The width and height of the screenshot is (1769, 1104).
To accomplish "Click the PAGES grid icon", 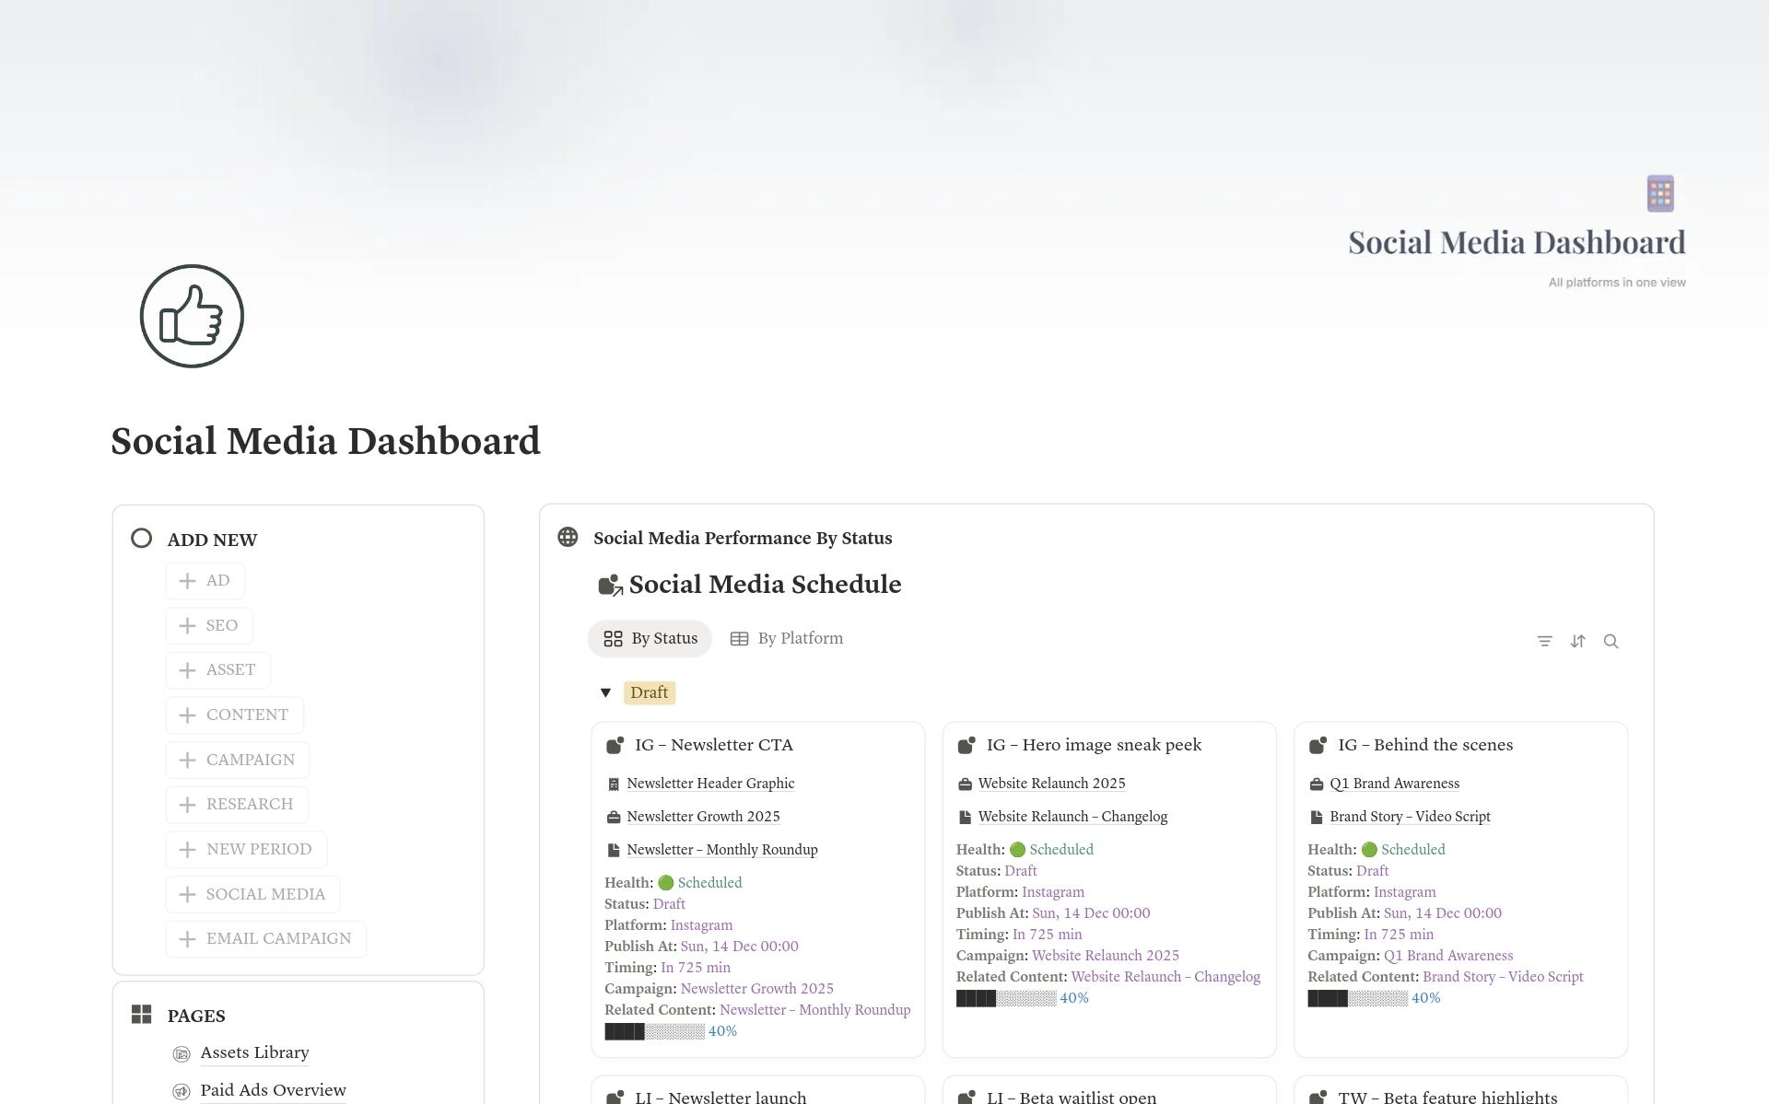I will pyautogui.click(x=141, y=1015).
